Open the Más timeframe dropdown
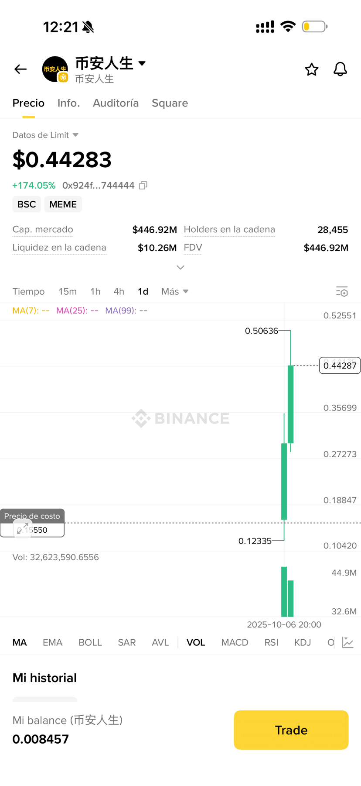The width and height of the screenshot is (361, 786). click(x=175, y=291)
